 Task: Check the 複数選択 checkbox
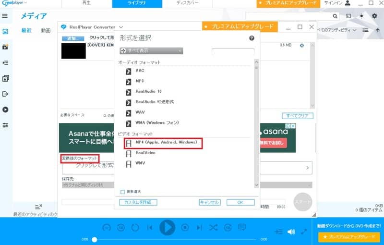click(x=122, y=192)
